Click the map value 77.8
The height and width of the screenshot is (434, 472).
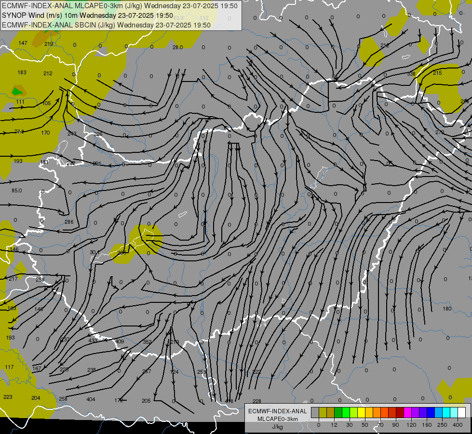(19, 132)
